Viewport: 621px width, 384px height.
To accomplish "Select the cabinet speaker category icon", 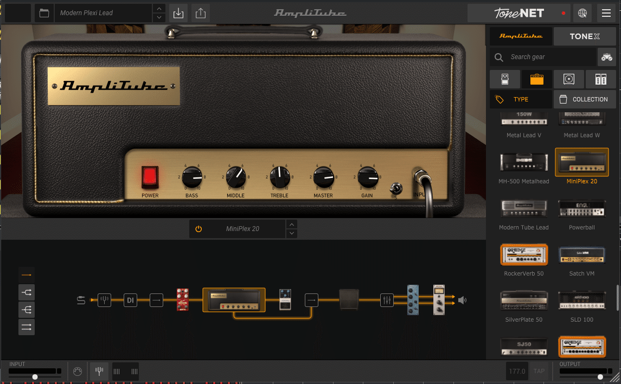I will pyautogui.click(x=569, y=79).
